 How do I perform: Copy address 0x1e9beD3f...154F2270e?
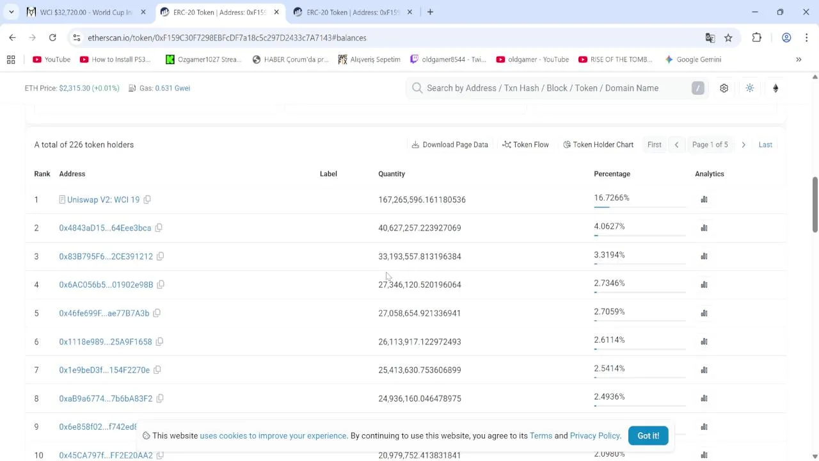pos(157,370)
